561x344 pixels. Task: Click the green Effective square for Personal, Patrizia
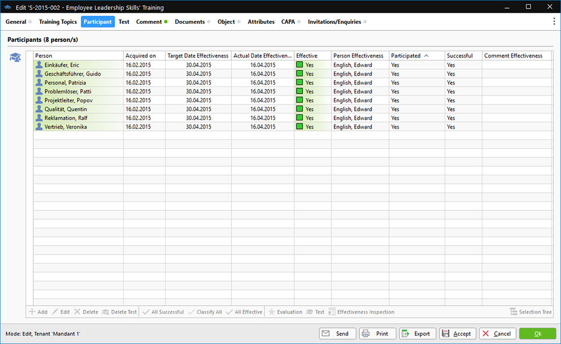click(x=300, y=83)
